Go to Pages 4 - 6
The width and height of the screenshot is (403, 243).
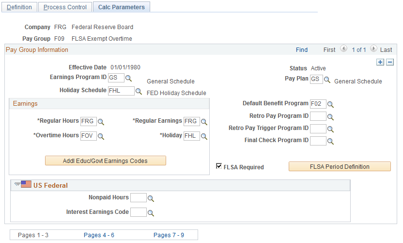tap(99, 235)
